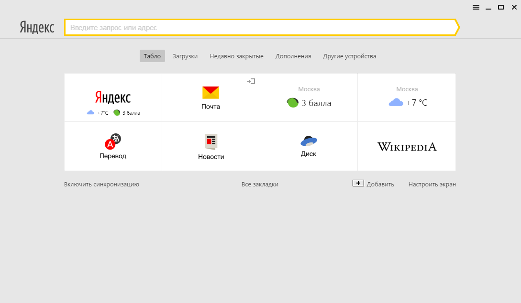Open the Почта mail envelope tile
The width and height of the screenshot is (521, 303).
211,97
